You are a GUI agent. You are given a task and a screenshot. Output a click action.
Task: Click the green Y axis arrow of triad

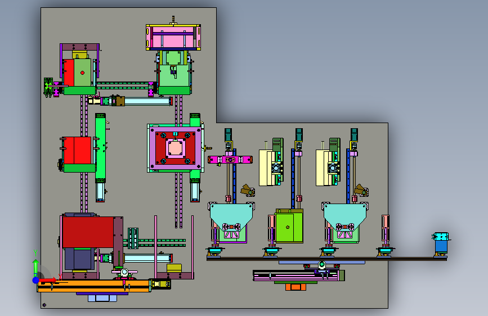click(35, 265)
